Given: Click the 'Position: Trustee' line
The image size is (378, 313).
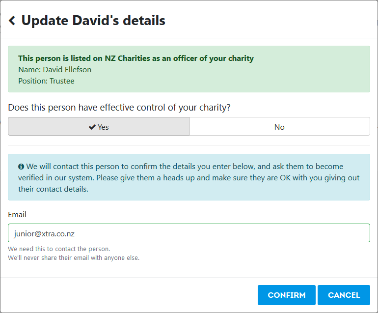Looking at the screenshot, I should pos(46,81).
